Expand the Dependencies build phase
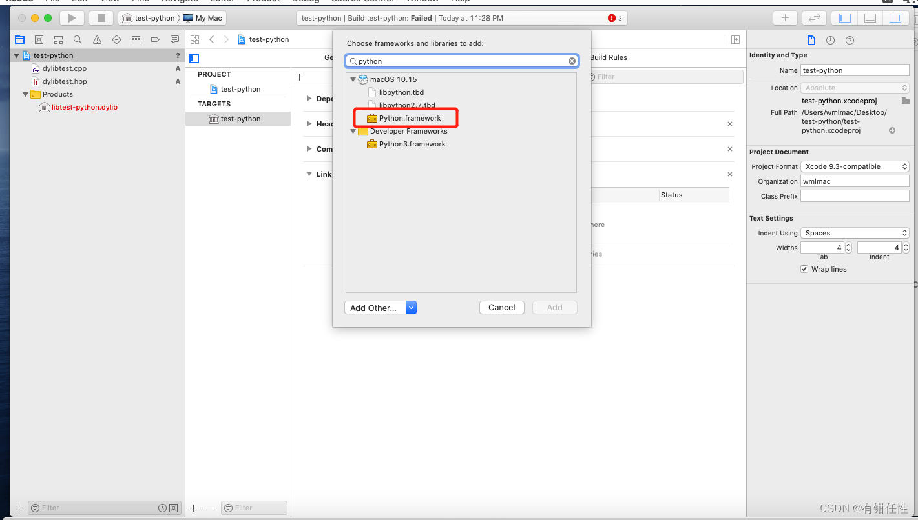Screen dimensions: 918x520 click(309, 99)
